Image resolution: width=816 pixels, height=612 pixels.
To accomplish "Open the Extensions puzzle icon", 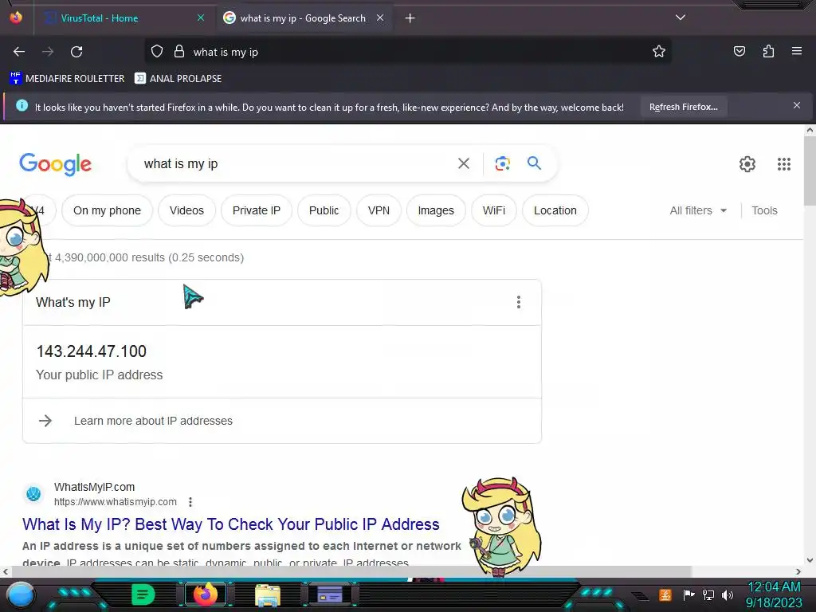I will [768, 51].
